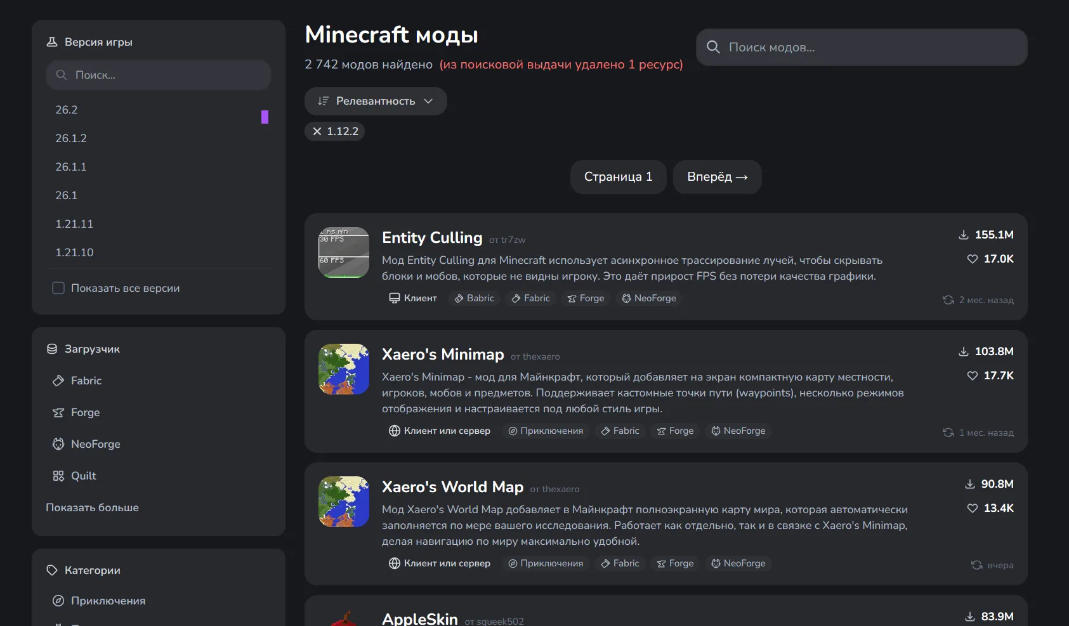Open author thexaero on Xaero's World Map card

(561, 489)
